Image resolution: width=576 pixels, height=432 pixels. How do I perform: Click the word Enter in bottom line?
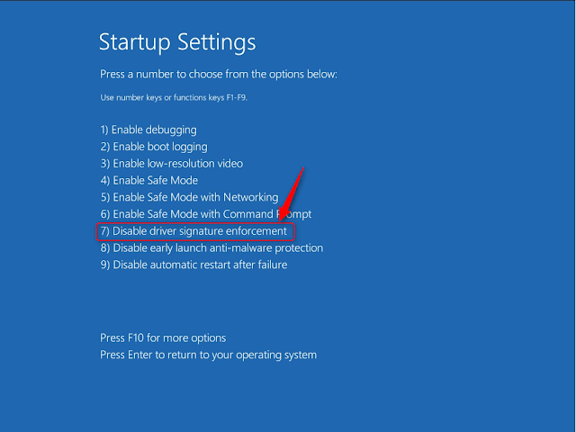tap(140, 355)
